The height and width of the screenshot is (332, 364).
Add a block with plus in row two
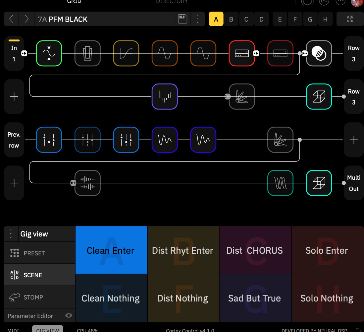pyautogui.click(x=14, y=97)
